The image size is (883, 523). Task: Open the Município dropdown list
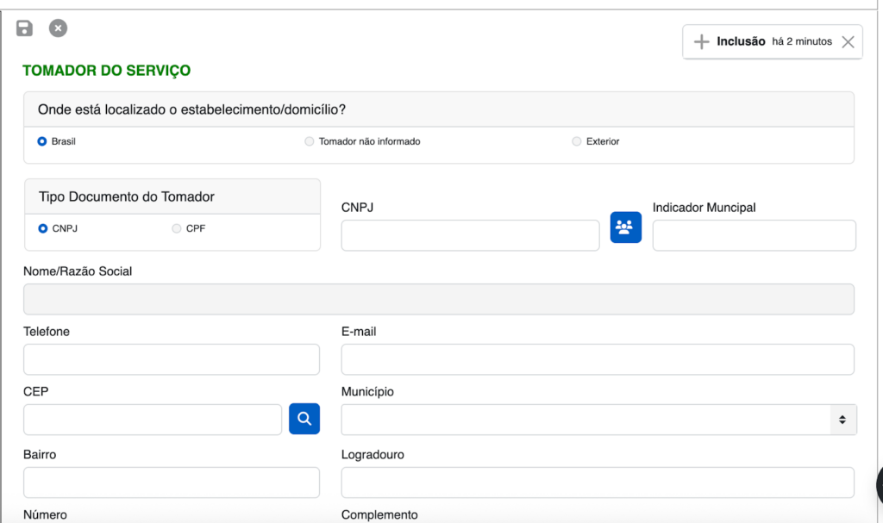pyautogui.click(x=586, y=420)
